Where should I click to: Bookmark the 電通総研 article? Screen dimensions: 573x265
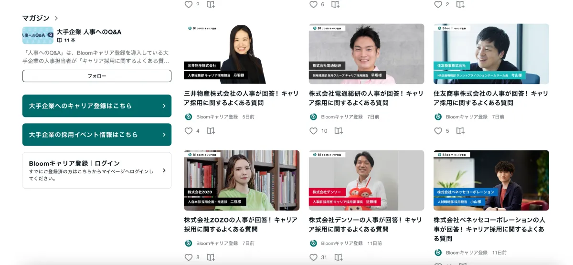tap(339, 131)
